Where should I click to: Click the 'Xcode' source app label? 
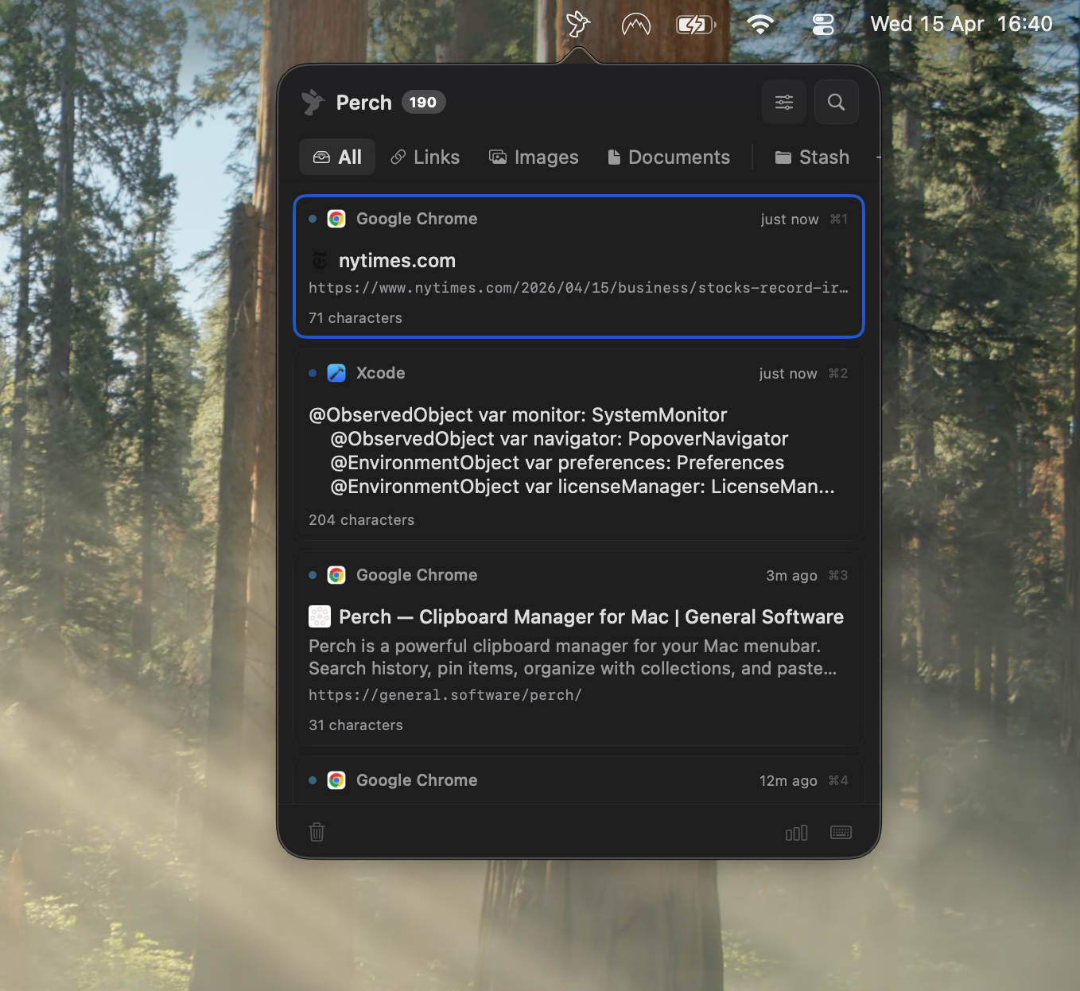[381, 373]
